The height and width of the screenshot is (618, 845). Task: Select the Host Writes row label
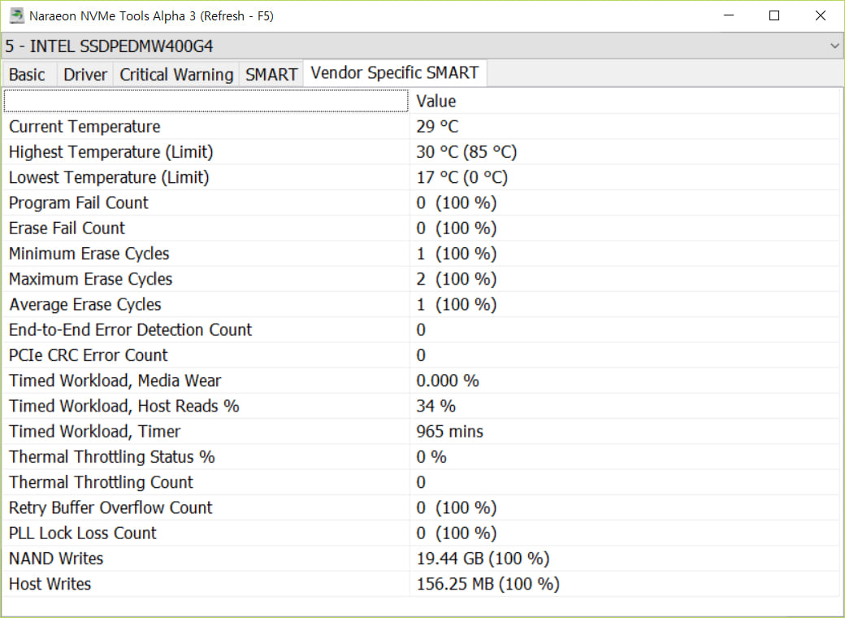coord(50,584)
